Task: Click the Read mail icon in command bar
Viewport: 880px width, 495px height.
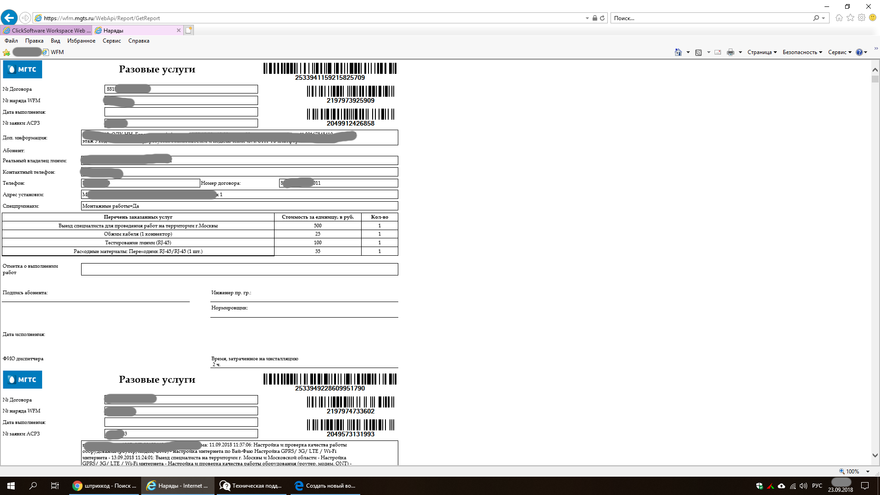Action: coord(718,52)
